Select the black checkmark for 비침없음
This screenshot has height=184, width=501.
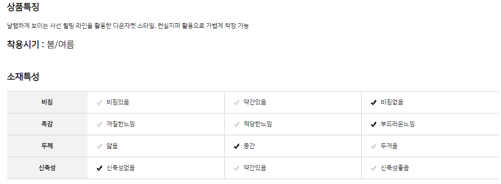(x=373, y=102)
